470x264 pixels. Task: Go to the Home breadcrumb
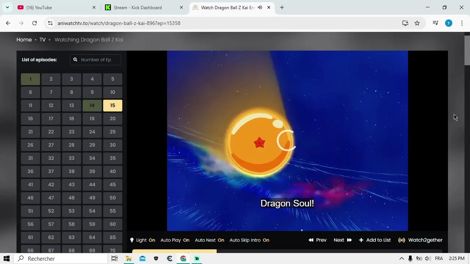pos(24,40)
